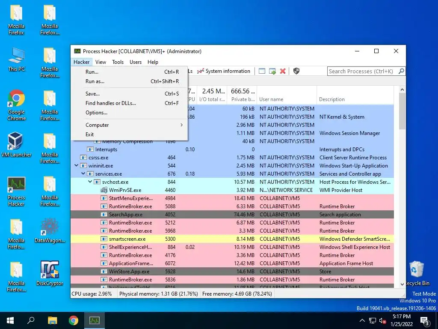Open taskbar search magnifier

[x=31, y=320]
